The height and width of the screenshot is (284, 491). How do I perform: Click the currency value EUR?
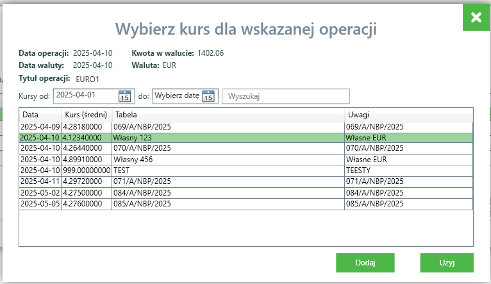(x=169, y=65)
